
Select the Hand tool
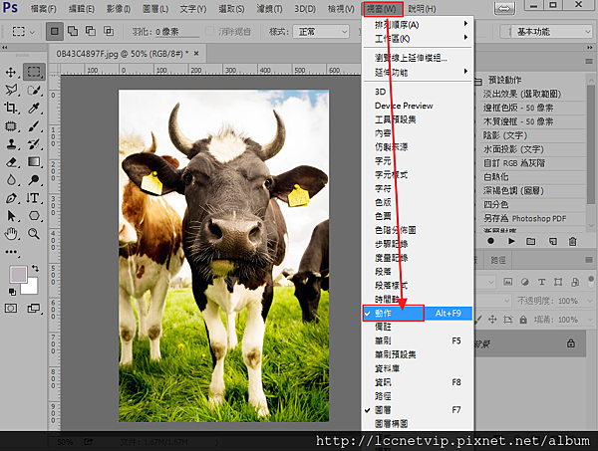pyautogui.click(x=11, y=234)
